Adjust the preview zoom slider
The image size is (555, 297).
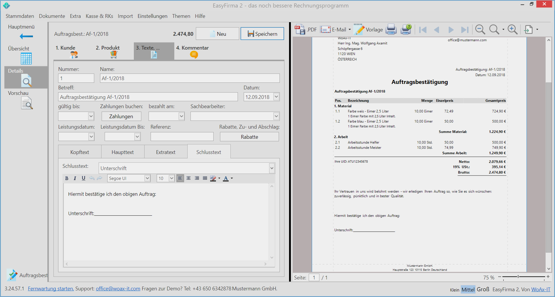518,277
